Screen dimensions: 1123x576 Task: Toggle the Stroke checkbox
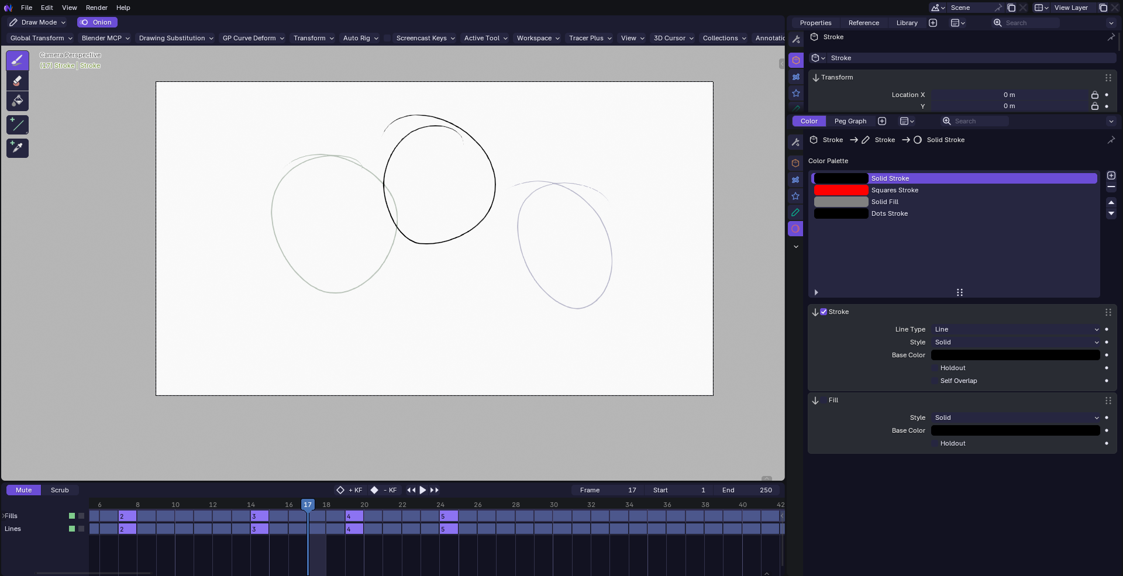824,312
